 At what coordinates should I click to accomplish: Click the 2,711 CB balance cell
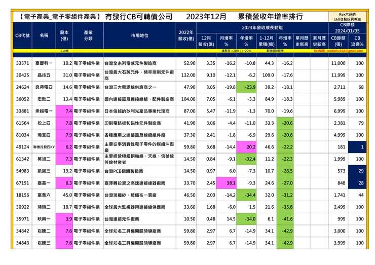[338, 87]
